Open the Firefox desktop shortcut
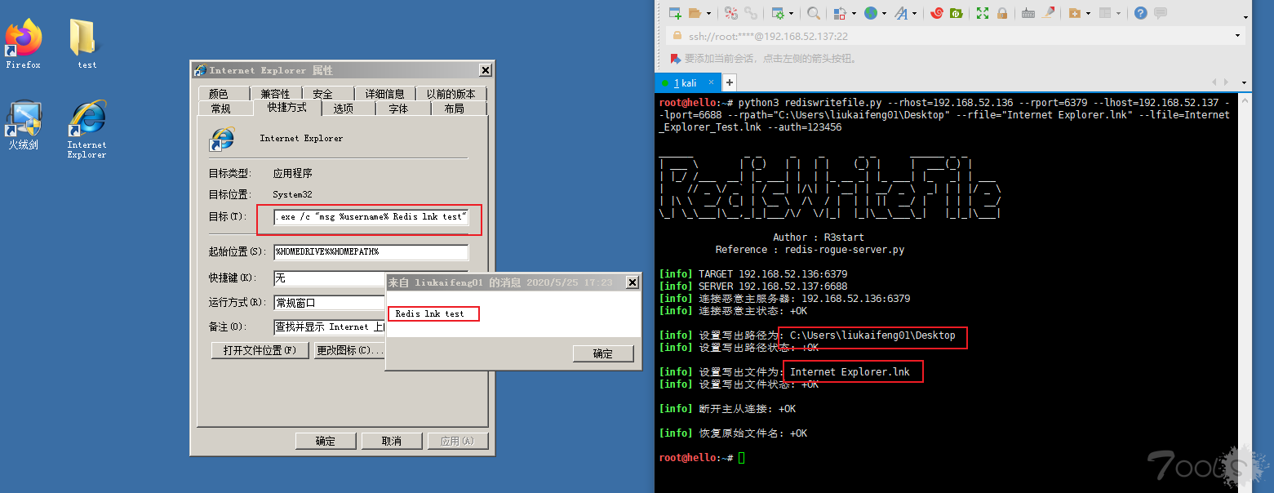Image resolution: width=1274 pixels, height=493 pixels. click(x=23, y=43)
